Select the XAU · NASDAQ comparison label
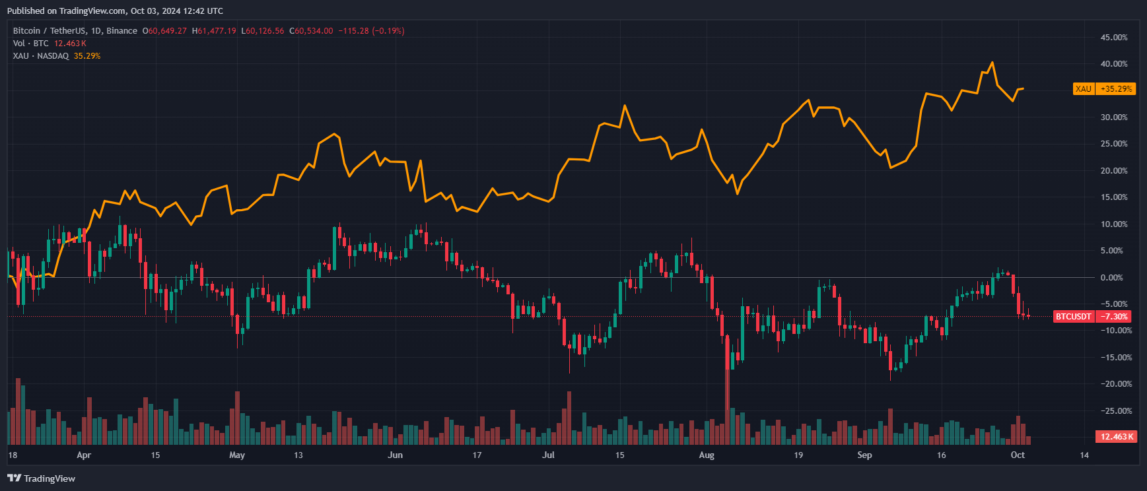1147x491 pixels. pos(40,56)
